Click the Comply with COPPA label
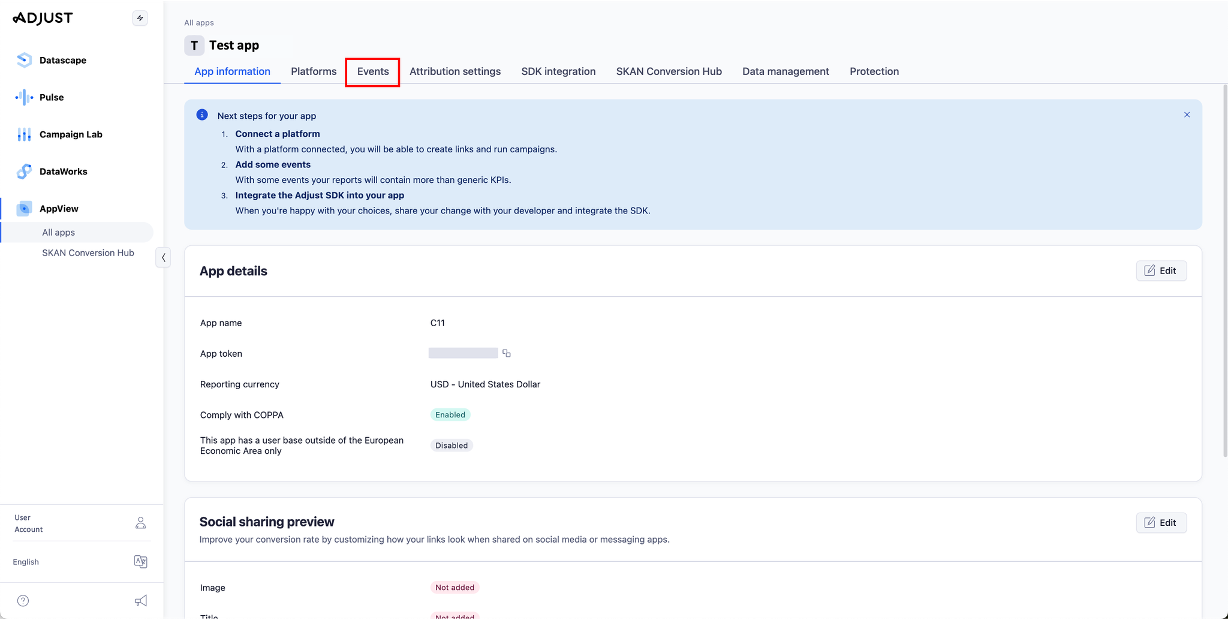Image resolution: width=1228 pixels, height=620 pixels. click(242, 415)
